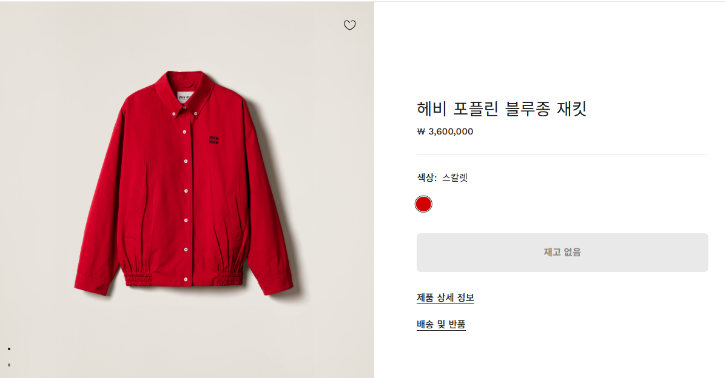726x378 pixels.
Task: Click the bottom button on the jacket placket
Action: (x=185, y=279)
